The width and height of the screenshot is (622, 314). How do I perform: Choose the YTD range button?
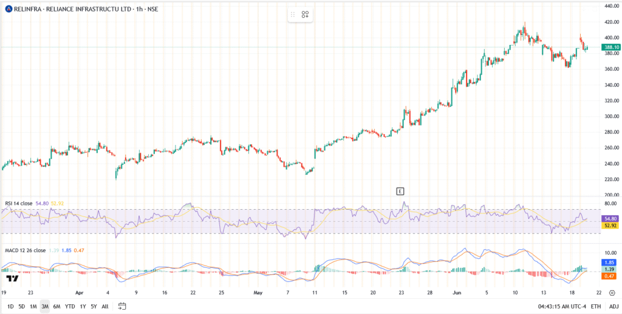(70, 306)
